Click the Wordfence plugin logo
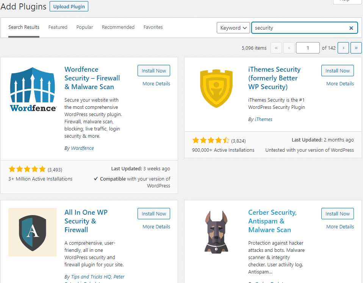 (33, 89)
